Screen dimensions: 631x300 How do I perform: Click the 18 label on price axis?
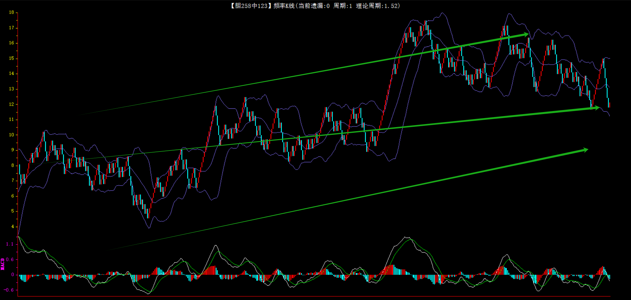tap(12, 12)
